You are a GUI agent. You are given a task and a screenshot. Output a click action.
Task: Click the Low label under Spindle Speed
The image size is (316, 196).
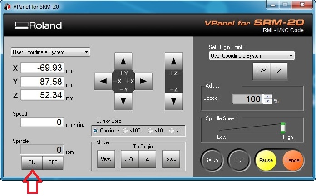point(222,137)
